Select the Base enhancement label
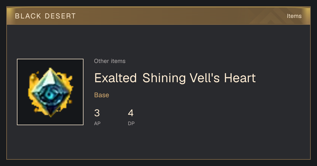Viewport: 317px width, 166px height. pos(102,95)
